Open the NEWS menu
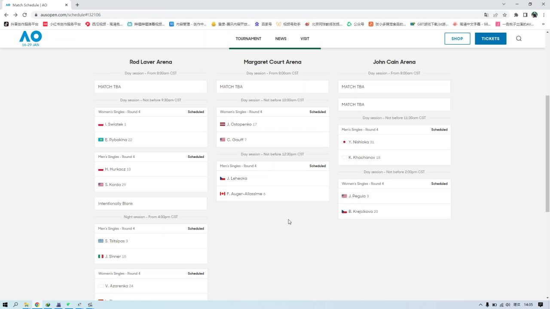Viewport: 550px width, 309px height. click(281, 39)
